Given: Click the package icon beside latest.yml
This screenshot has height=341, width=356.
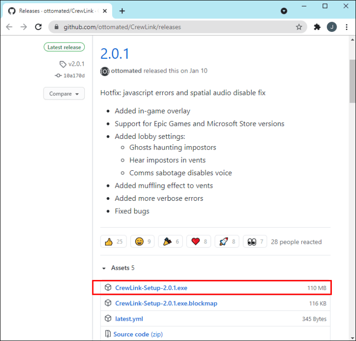Looking at the screenshot, I should click(x=108, y=319).
